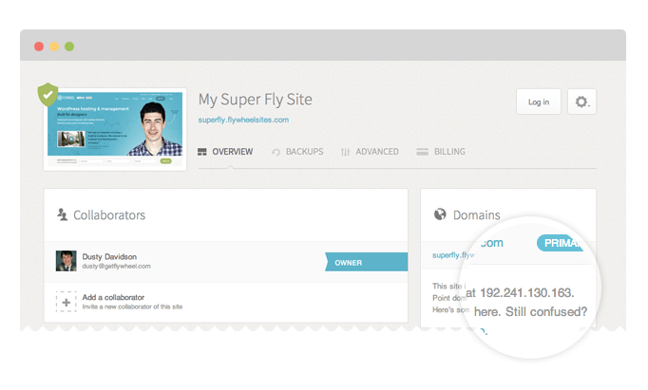Click the Overview grid icon
The height and width of the screenshot is (390, 648).
(202, 152)
